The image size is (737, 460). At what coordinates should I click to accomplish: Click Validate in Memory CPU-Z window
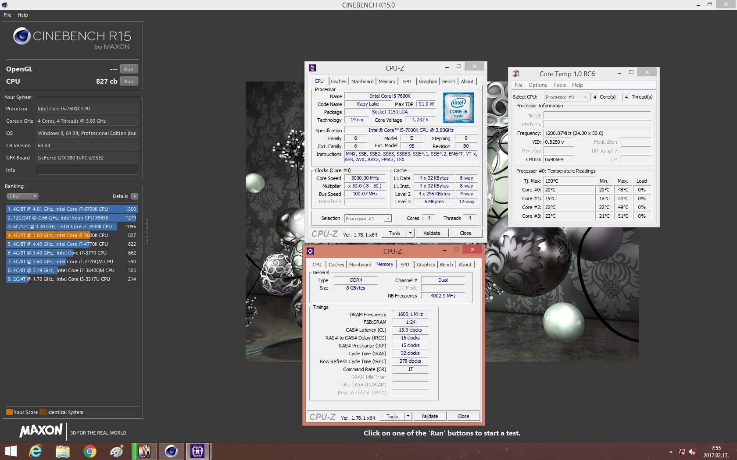(x=429, y=416)
